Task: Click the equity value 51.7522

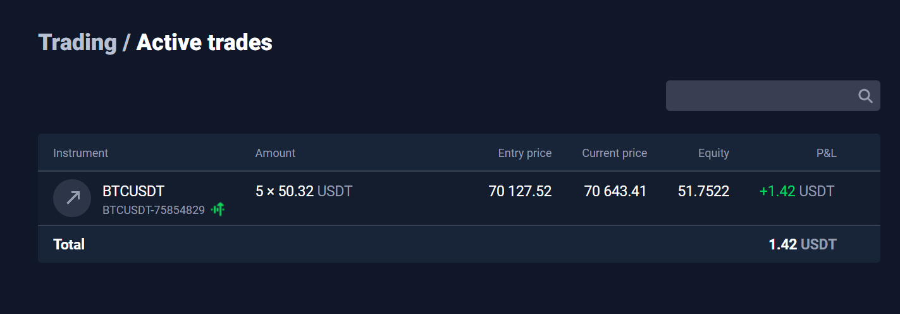Action: click(703, 191)
